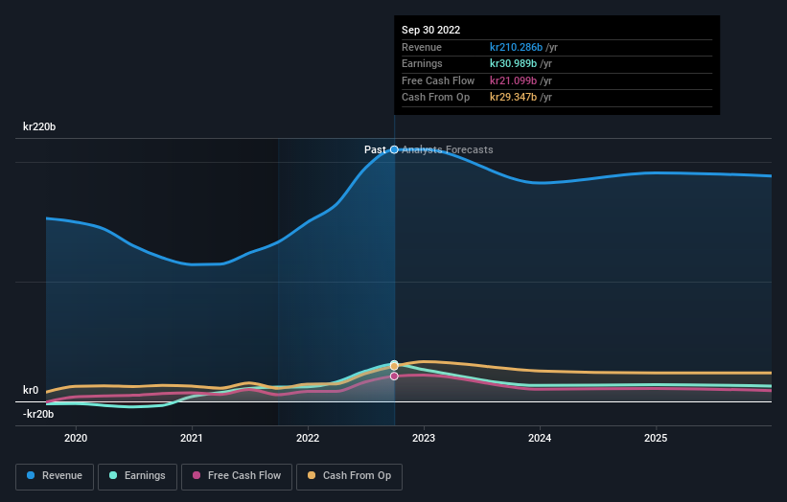The image size is (787, 502).
Task: Click the kr0 y-axis label
Action: [x=31, y=390]
